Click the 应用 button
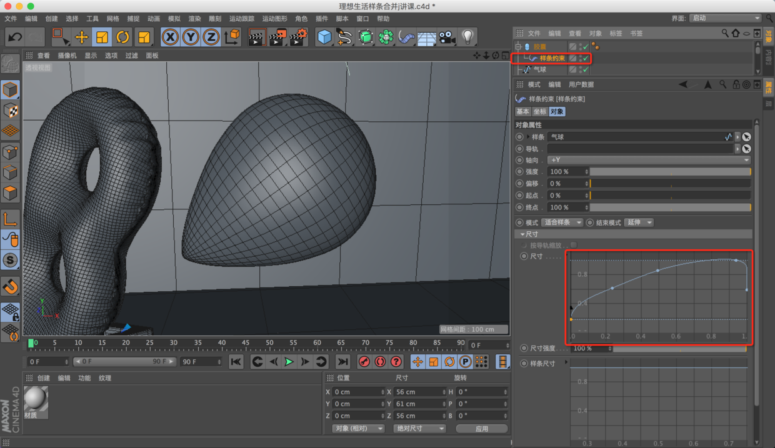 pos(481,429)
